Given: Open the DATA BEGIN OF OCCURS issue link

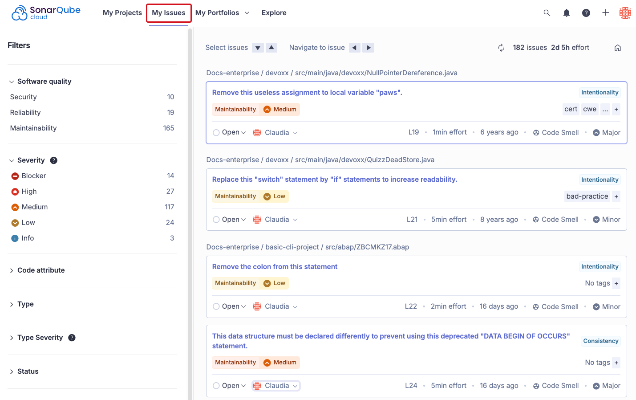Looking at the screenshot, I should pyautogui.click(x=391, y=341).
